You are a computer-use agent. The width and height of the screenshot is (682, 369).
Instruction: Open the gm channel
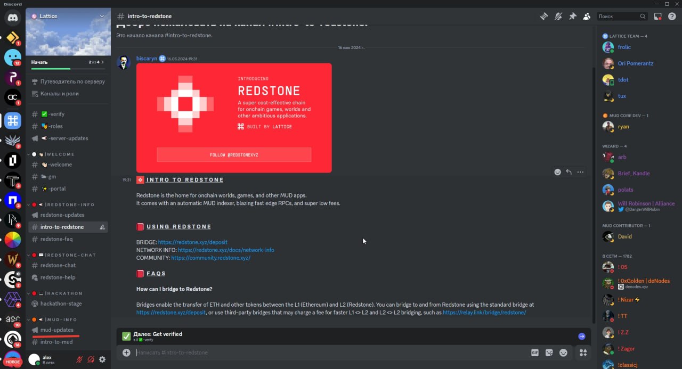pos(68,177)
